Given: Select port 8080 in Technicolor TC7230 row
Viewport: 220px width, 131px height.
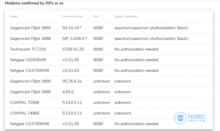Looking at the screenshot, I should tap(98, 49).
